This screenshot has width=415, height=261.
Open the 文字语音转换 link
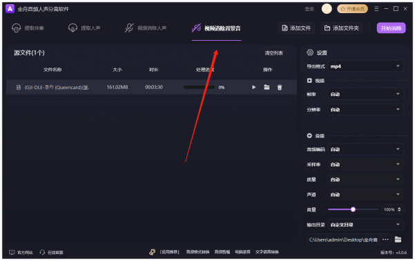[267, 252]
